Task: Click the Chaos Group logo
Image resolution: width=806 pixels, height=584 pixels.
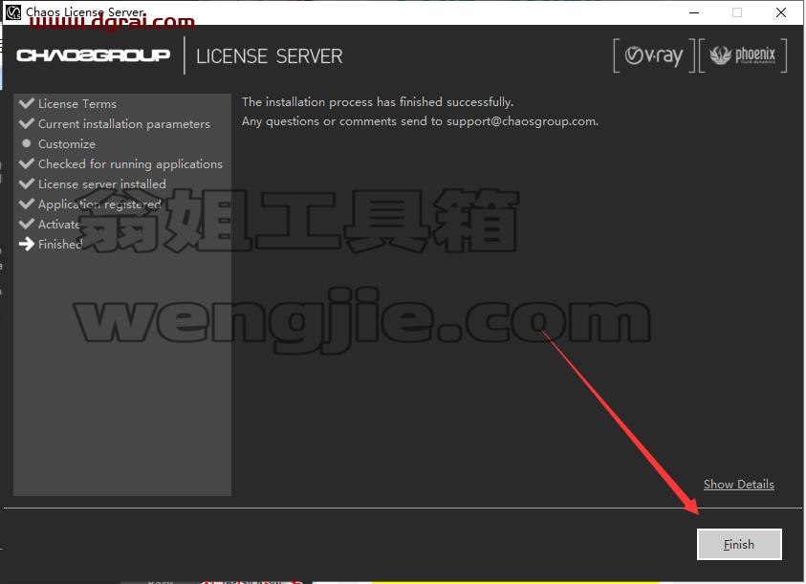Action: coord(93,55)
